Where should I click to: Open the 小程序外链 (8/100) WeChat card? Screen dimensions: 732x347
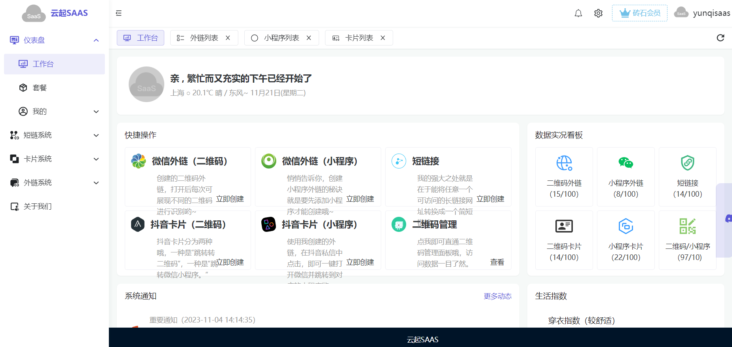click(x=626, y=177)
